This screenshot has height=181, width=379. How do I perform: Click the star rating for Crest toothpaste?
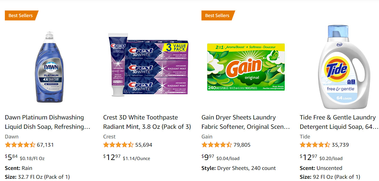pos(118,145)
